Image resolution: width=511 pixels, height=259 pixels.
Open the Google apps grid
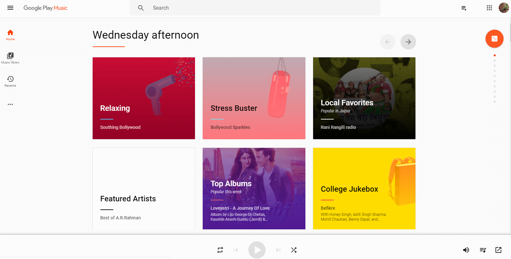[x=489, y=8]
